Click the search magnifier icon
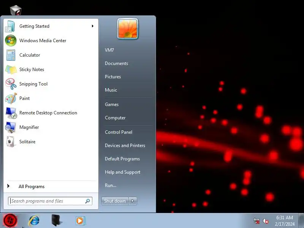 click(x=88, y=201)
